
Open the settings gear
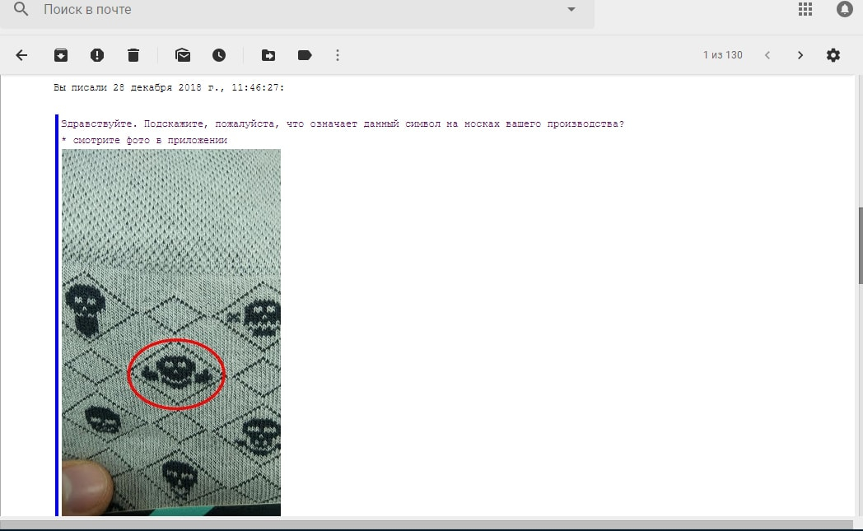coord(833,55)
